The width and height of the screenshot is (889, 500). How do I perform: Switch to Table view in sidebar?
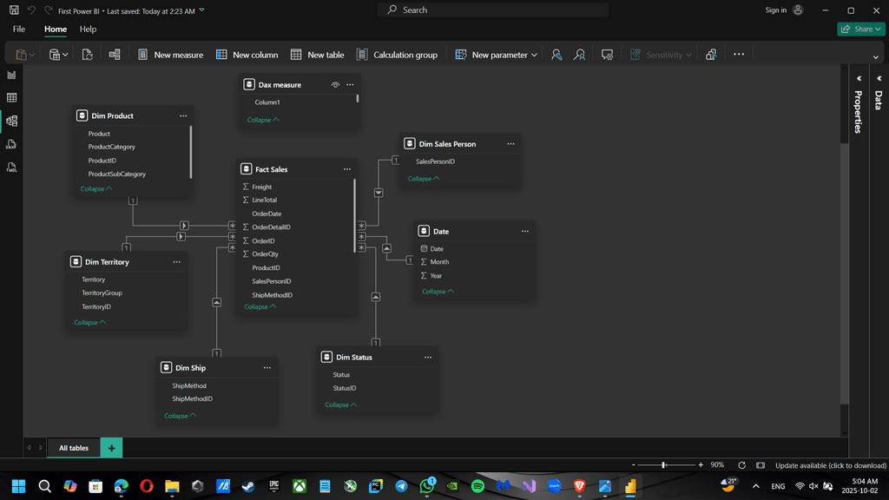(11, 98)
